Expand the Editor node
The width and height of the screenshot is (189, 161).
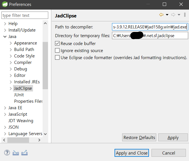(11, 75)
